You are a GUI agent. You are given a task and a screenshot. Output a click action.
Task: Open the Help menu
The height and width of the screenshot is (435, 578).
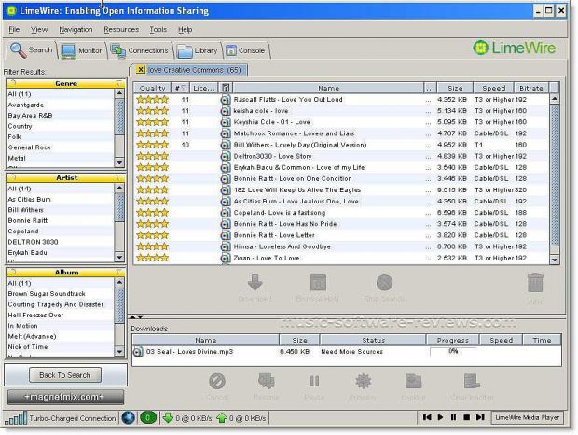click(x=185, y=30)
